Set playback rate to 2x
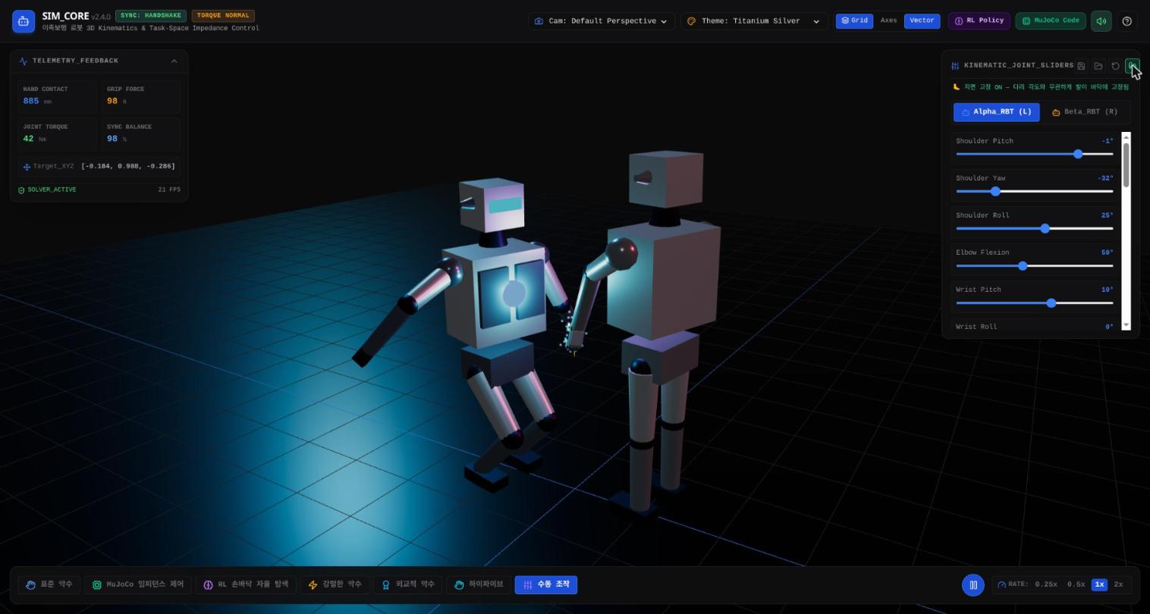This screenshot has width=1150, height=614. click(x=1118, y=584)
